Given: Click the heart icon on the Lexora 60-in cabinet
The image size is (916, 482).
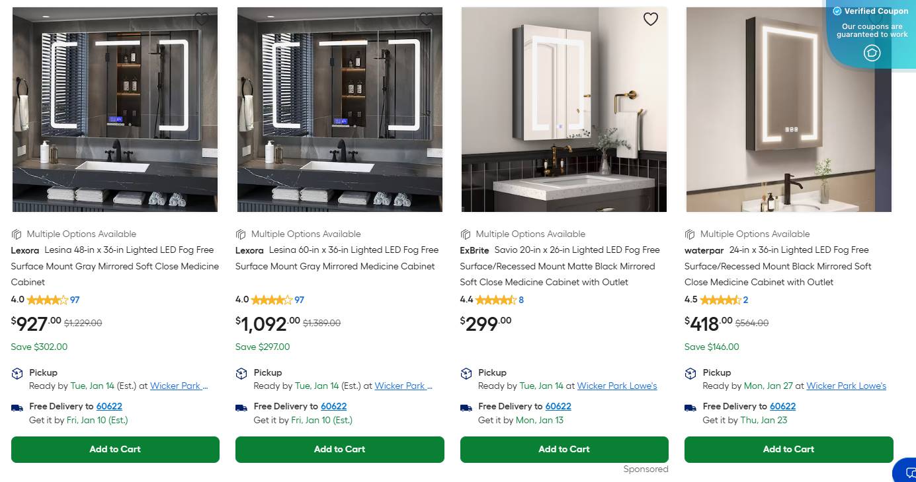Looking at the screenshot, I should 426,19.
